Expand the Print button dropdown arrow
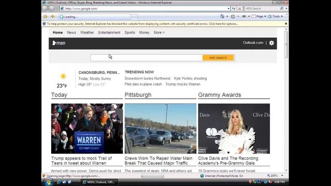 (249, 16)
